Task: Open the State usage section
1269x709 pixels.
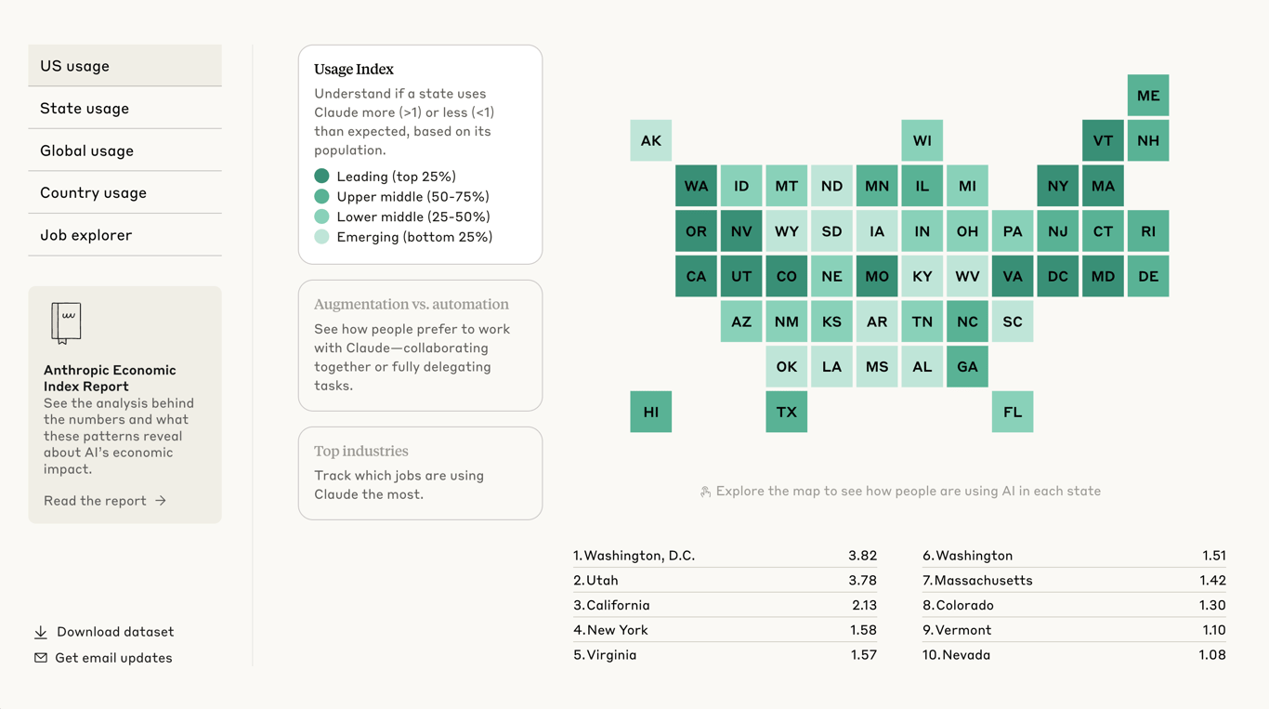Action: click(125, 108)
